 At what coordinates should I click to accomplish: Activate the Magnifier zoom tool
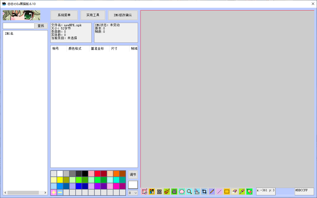[x=189, y=192]
